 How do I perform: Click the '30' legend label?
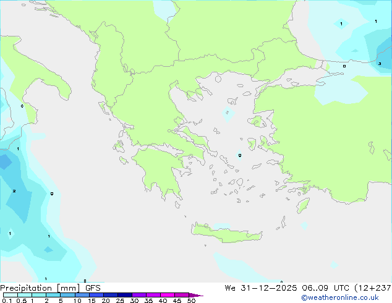pyautogui.click(x=134, y=301)
